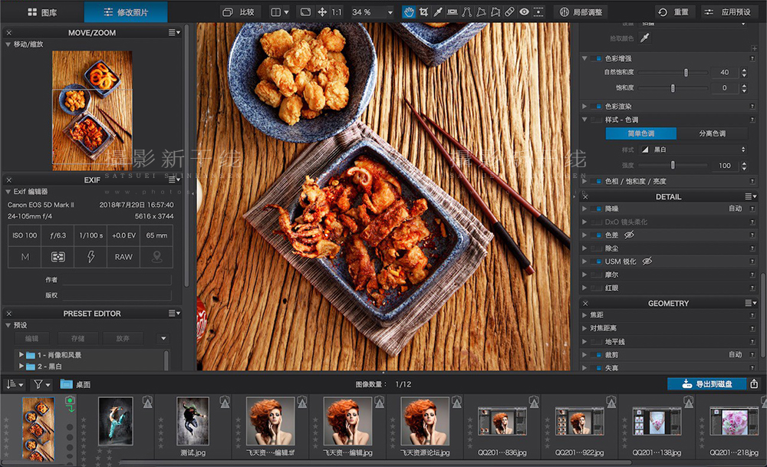Zoom image to 1:1

pyautogui.click(x=337, y=12)
